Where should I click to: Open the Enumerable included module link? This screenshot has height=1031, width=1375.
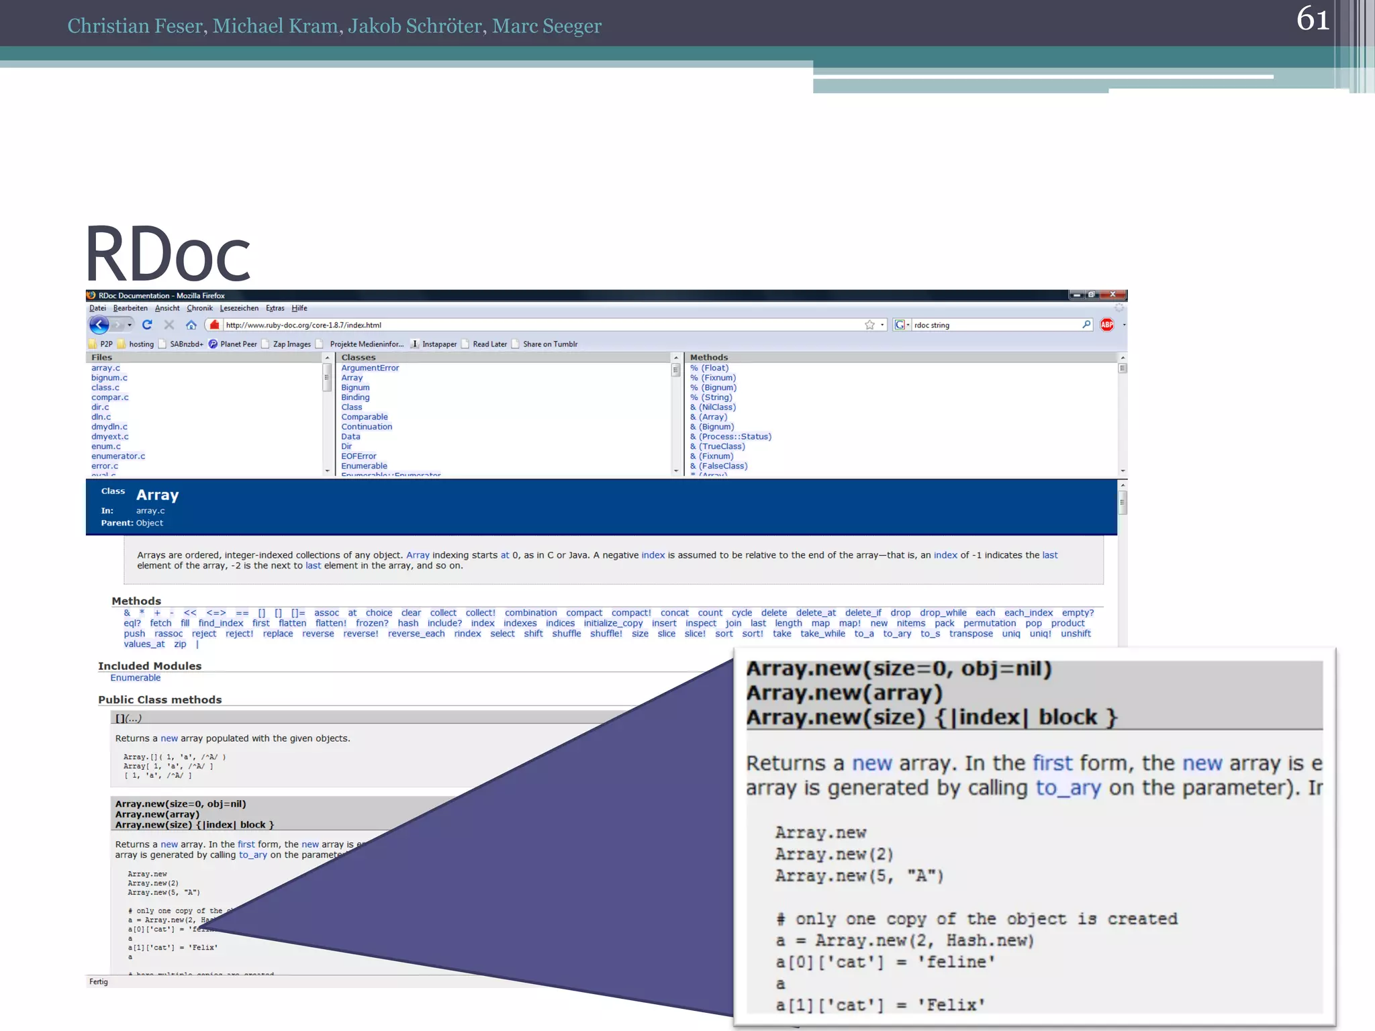pos(136,678)
